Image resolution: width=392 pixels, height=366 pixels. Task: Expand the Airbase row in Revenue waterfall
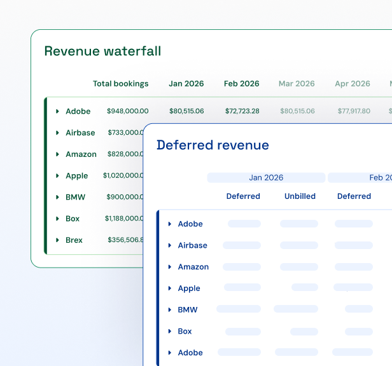pyautogui.click(x=57, y=133)
